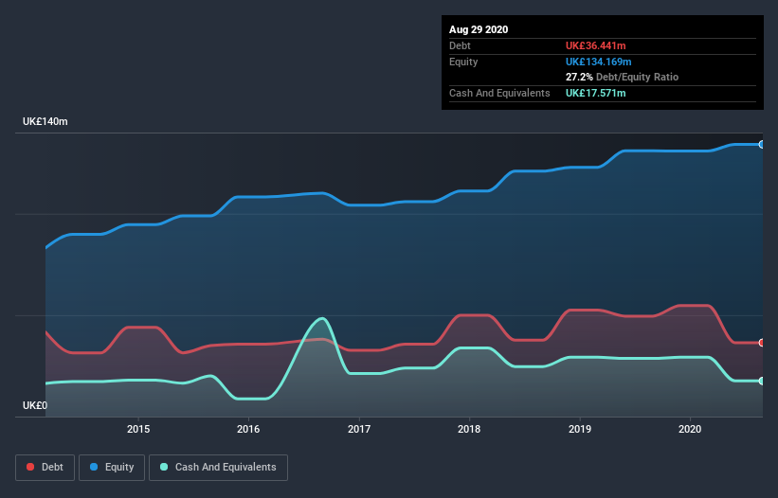Viewport: 778px width, 498px height.
Task: Click the 2019 x-axis label
Action: [x=580, y=429]
